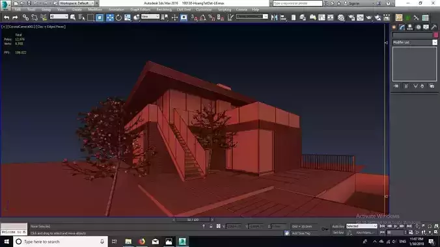Viewport: 440px width, 247px height.
Task: Open Firefox from the Windows taskbar
Action: (x=142, y=241)
